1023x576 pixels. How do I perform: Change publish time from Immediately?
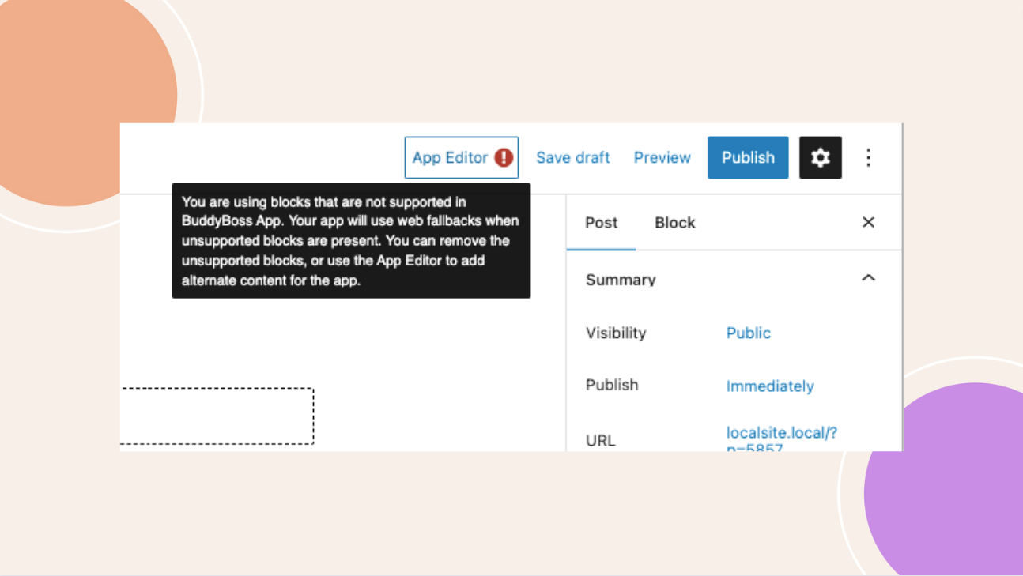point(770,386)
